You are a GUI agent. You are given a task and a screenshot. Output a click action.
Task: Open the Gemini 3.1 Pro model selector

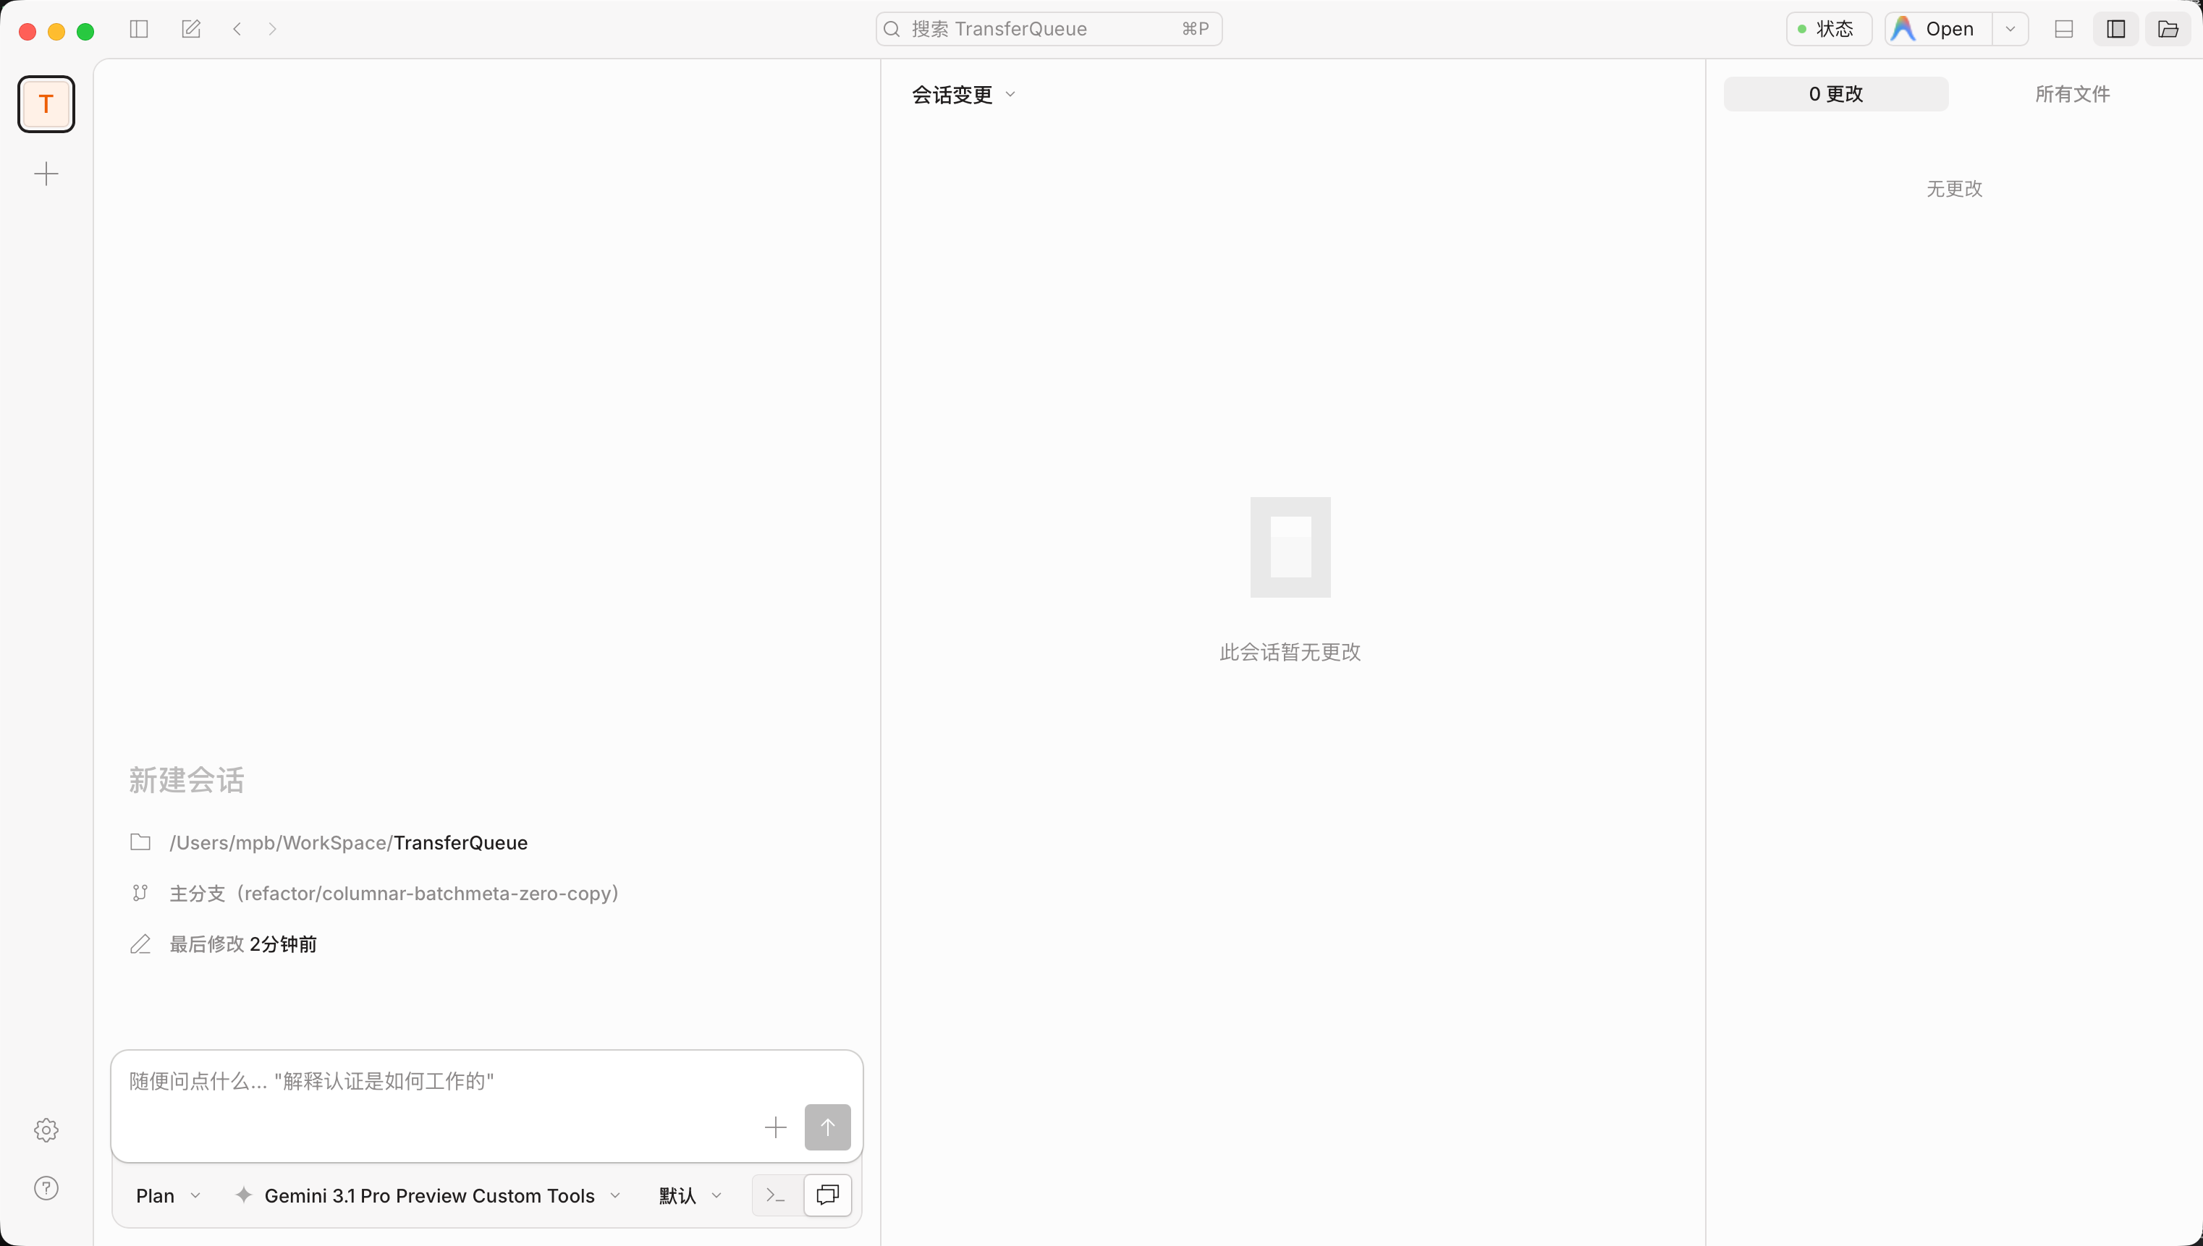click(x=427, y=1195)
